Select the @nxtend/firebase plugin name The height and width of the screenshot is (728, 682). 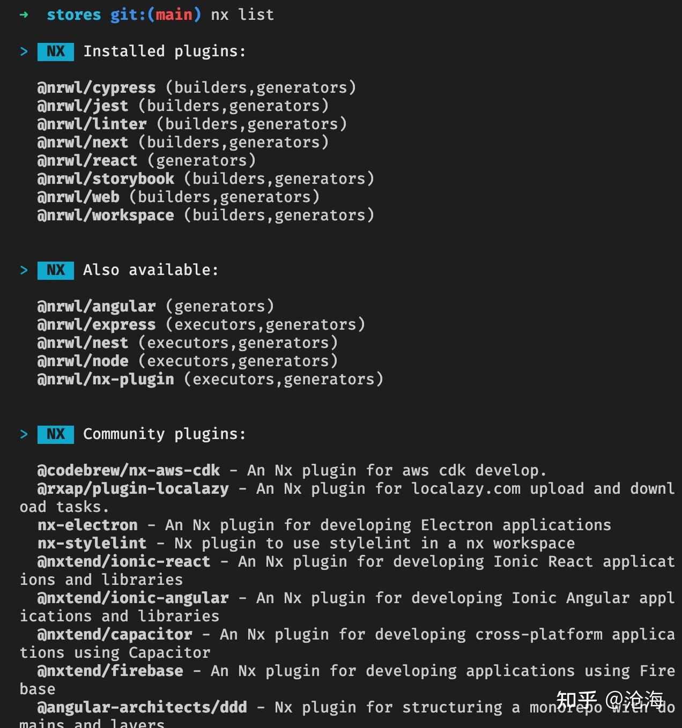(110, 671)
